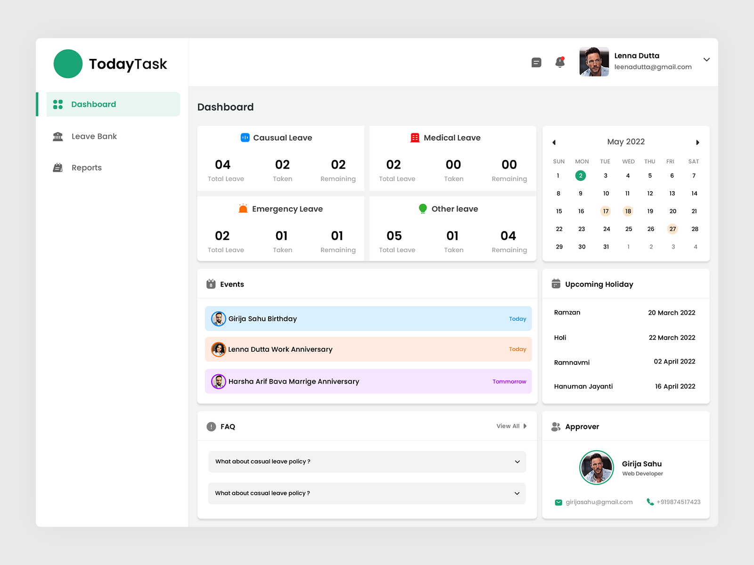
Task: Open the notification bell
Action: 560,62
